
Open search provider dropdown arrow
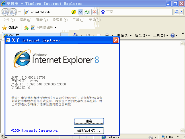182,12
